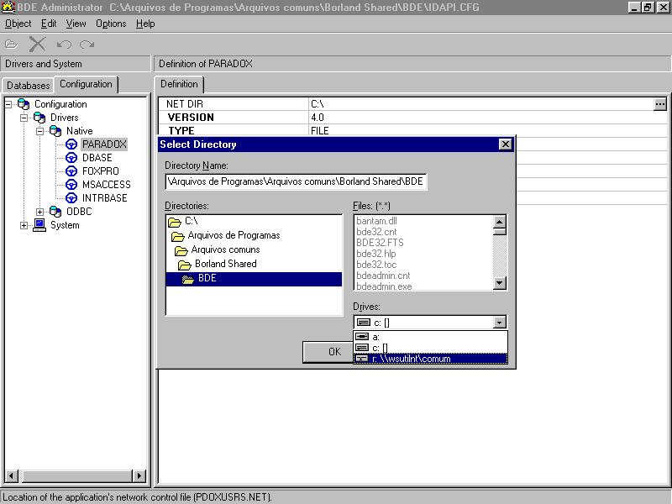Select the MSACCESS driver icon
Image resolution: width=672 pixels, height=504 pixels.
71,185
